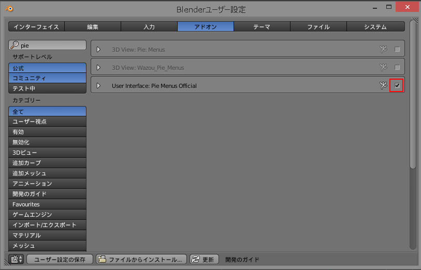The image size is (421, 270).
Task: Click the refresh arrows icon
Action: point(195,259)
